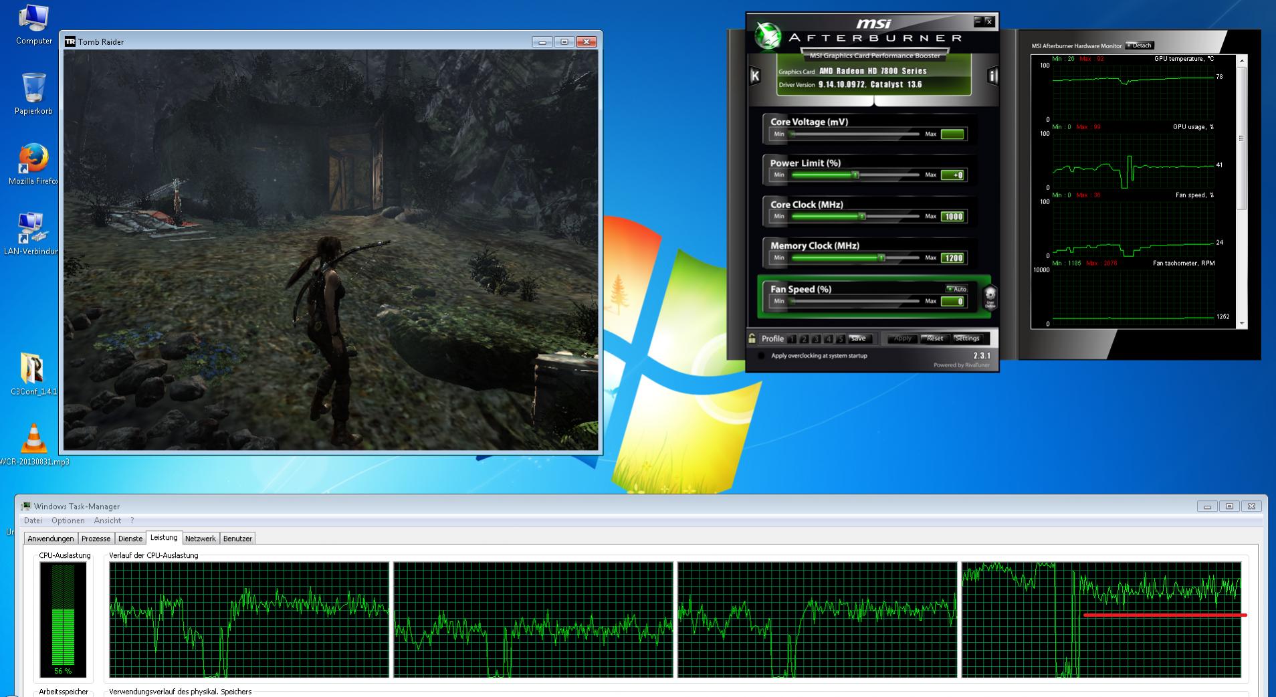The width and height of the screenshot is (1276, 697).
Task: Open Afterburner Settings
Action: (x=967, y=338)
